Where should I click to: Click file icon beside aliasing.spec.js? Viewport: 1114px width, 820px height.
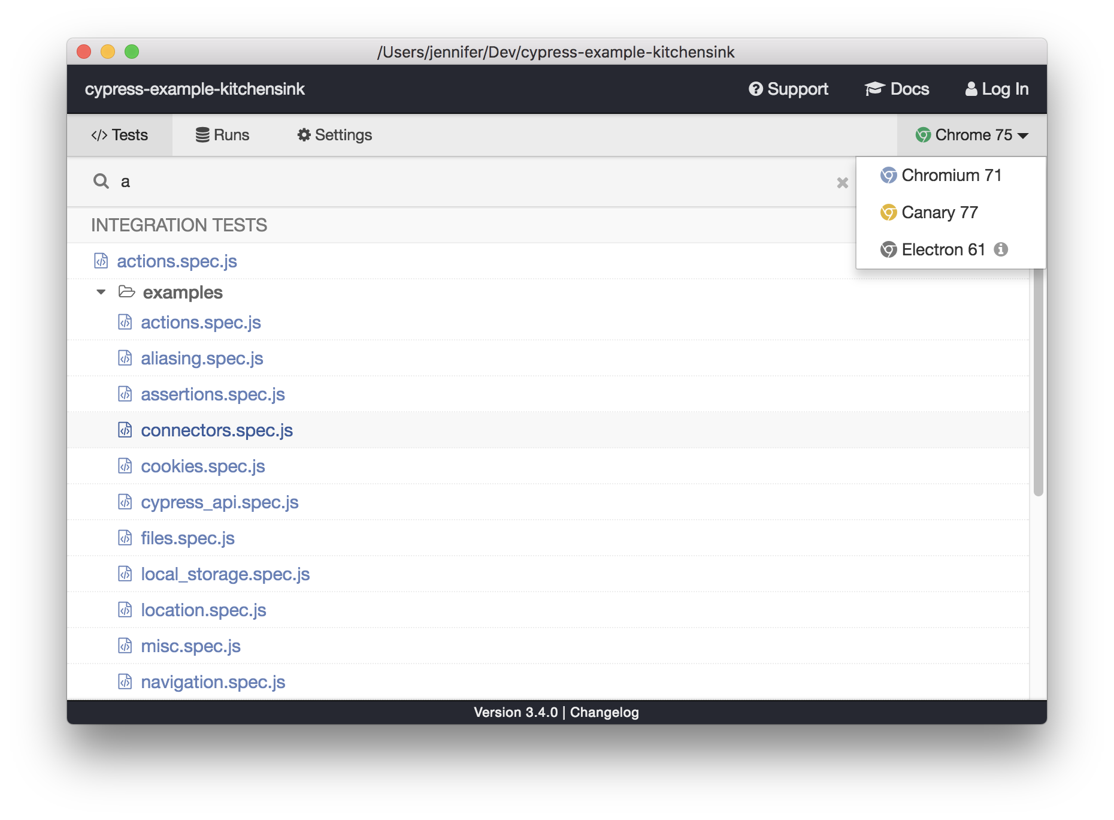pos(125,358)
